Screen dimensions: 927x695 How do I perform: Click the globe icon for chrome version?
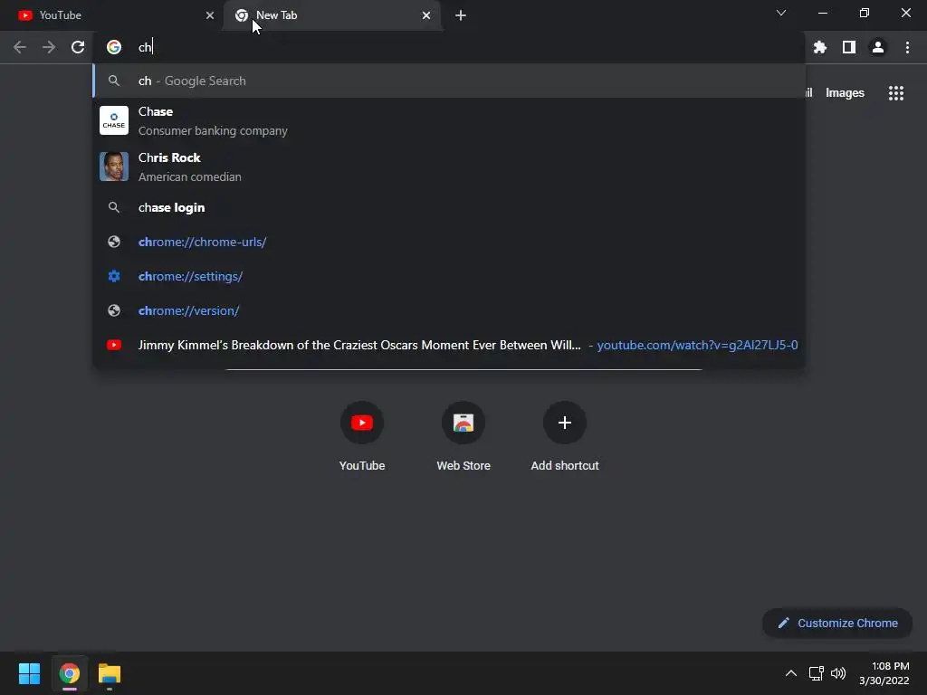click(114, 311)
